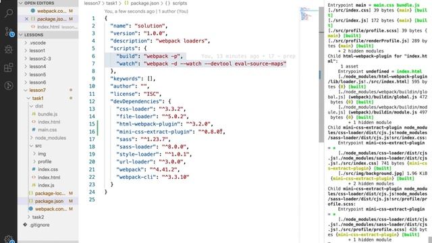Open Manage gear icon in activity bar
The image size is (432, 243).
pos(9,239)
